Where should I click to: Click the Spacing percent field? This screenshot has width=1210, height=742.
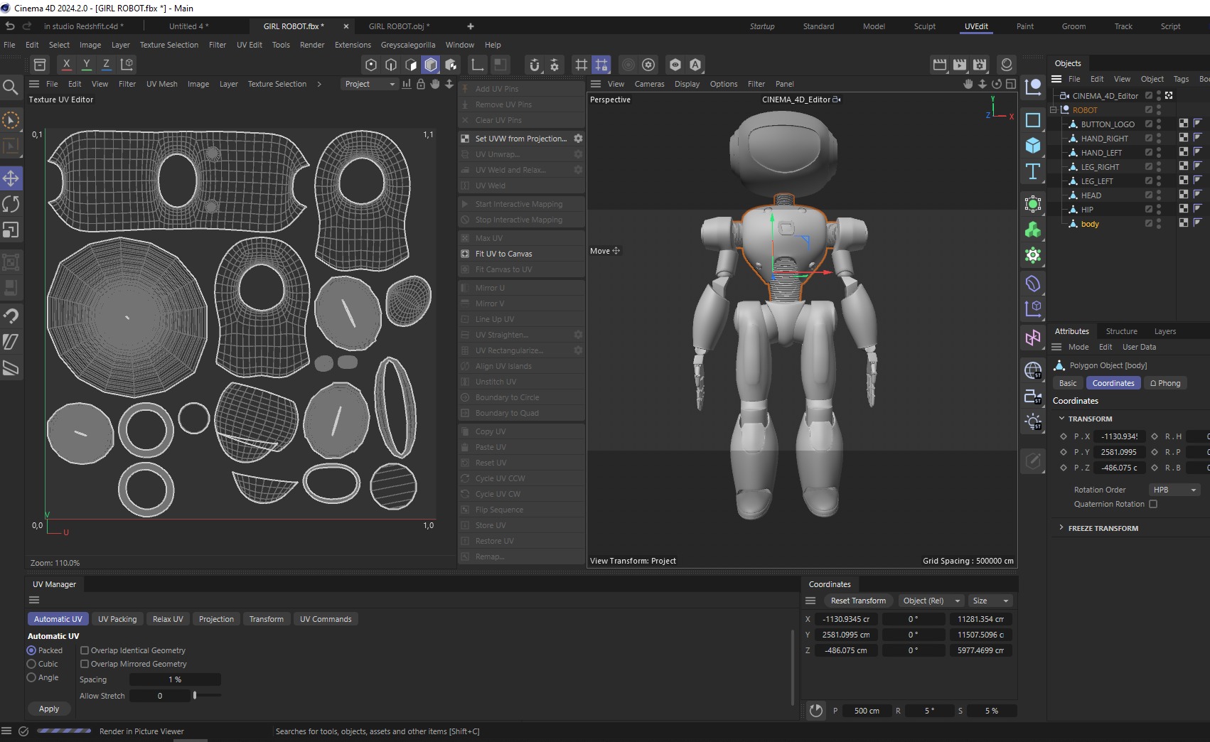pyautogui.click(x=175, y=679)
